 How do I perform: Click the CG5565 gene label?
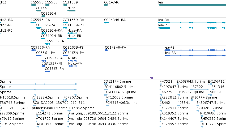51,2
